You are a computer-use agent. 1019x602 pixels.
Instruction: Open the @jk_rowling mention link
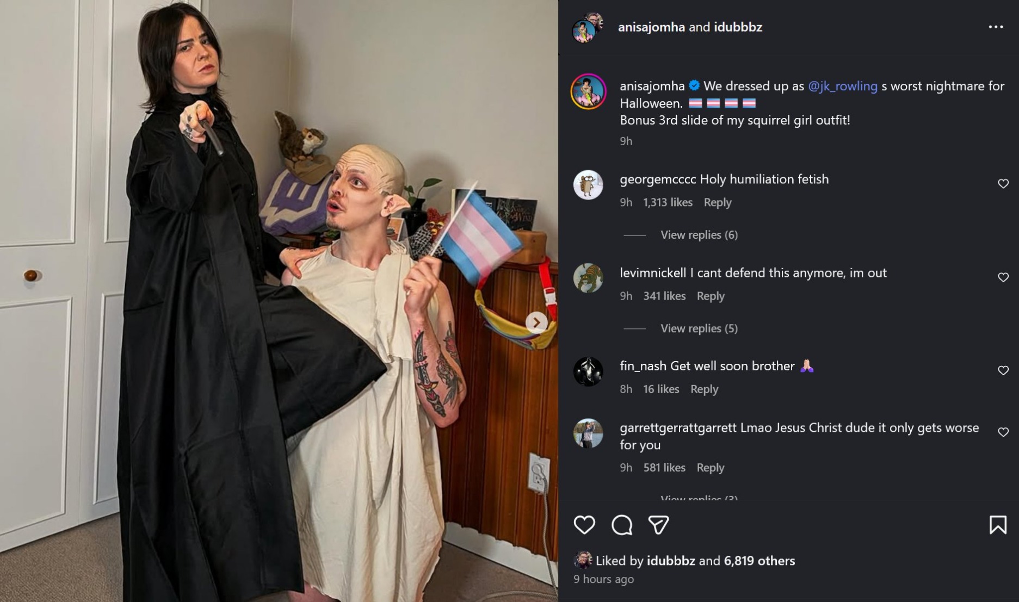click(843, 86)
